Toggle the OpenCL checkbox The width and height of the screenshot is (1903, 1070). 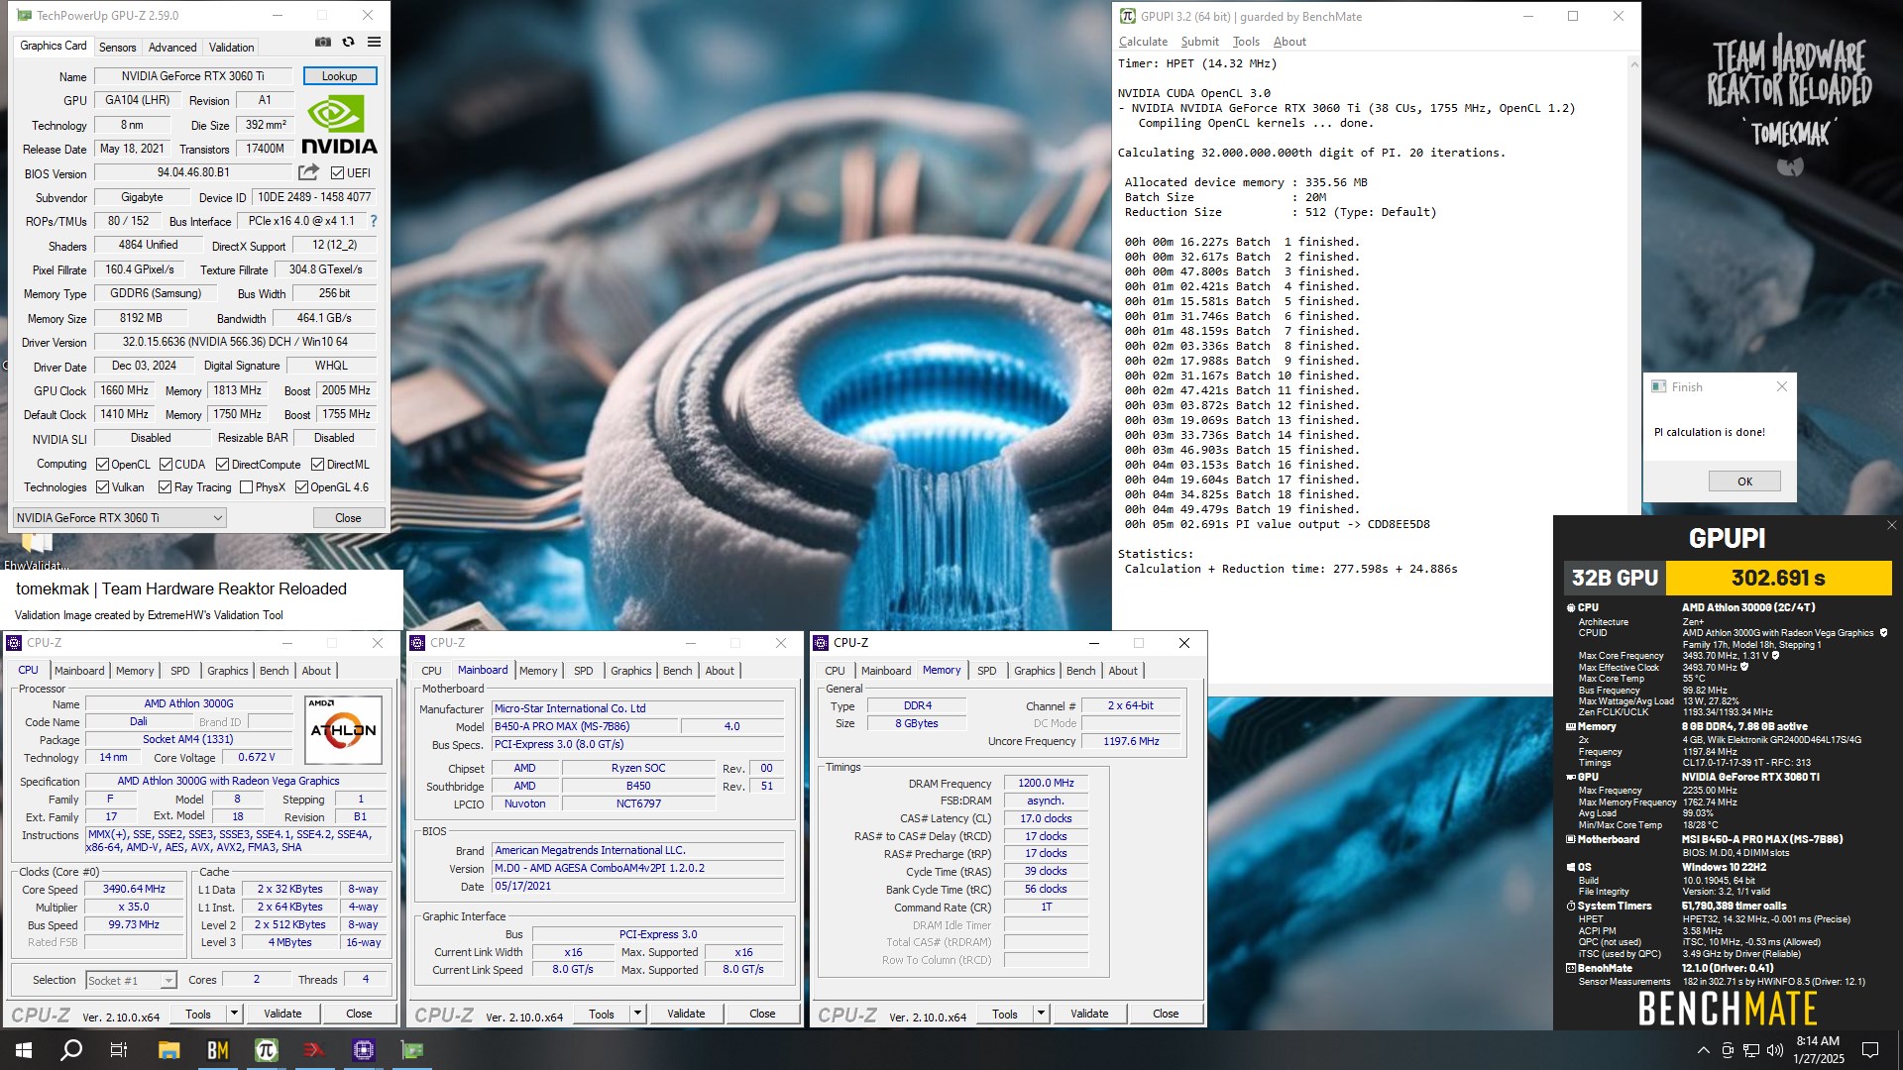click(x=102, y=464)
